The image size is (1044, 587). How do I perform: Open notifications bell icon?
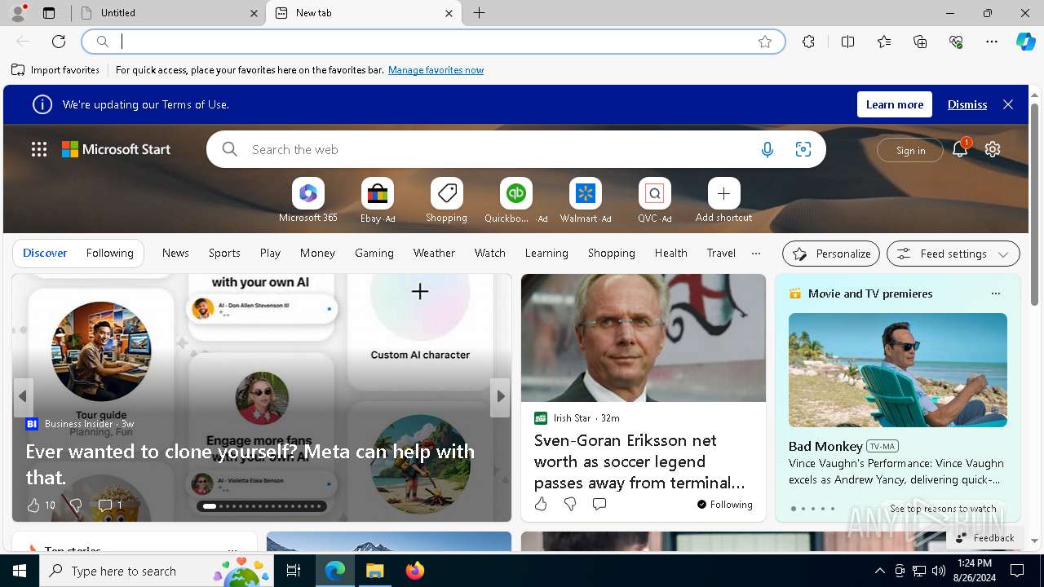[960, 149]
